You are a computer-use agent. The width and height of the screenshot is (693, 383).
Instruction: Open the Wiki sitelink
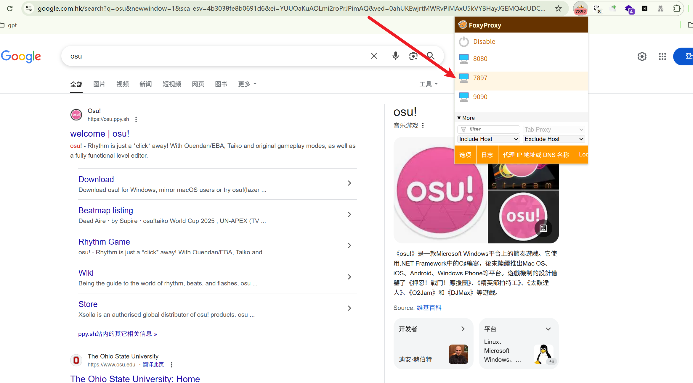pyautogui.click(x=86, y=273)
